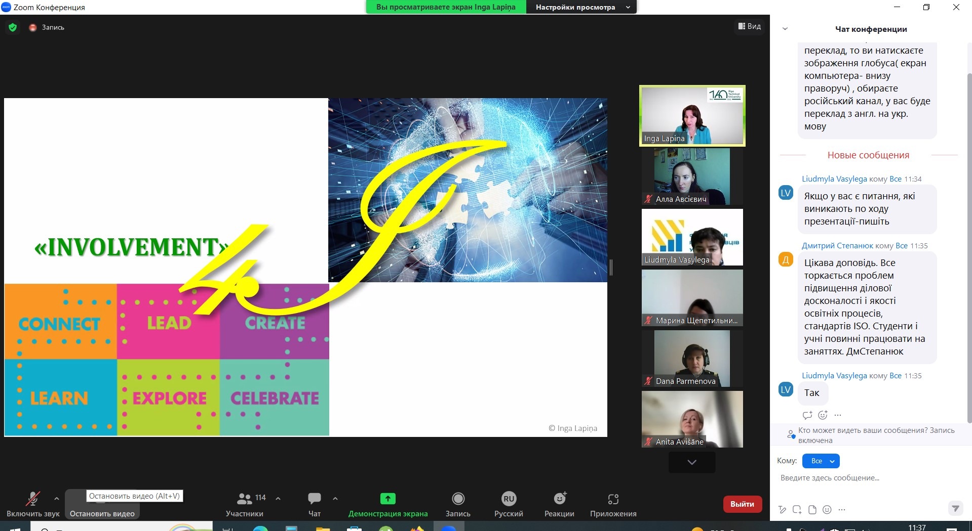
Task: Open the Реакции reactions menu
Action: click(x=559, y=504)
